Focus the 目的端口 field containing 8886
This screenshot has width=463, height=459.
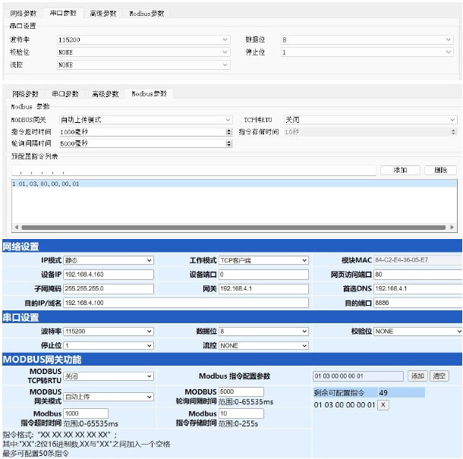[417, 303]
